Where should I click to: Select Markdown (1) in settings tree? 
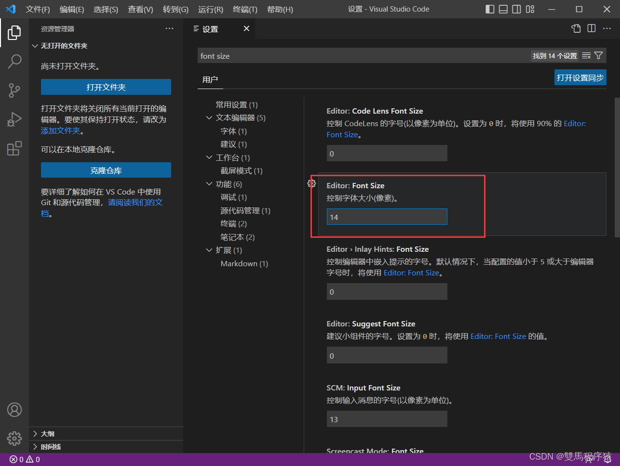(244, 263)
